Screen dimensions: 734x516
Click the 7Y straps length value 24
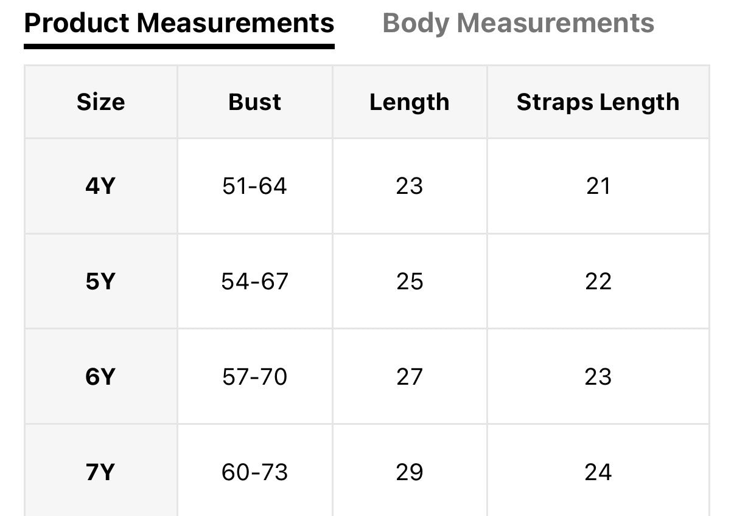tap(598, 472)
